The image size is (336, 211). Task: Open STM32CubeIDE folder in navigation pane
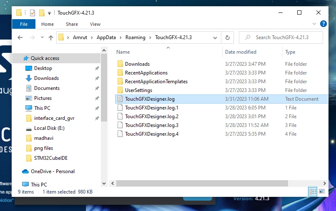click(x=51, y=158)
